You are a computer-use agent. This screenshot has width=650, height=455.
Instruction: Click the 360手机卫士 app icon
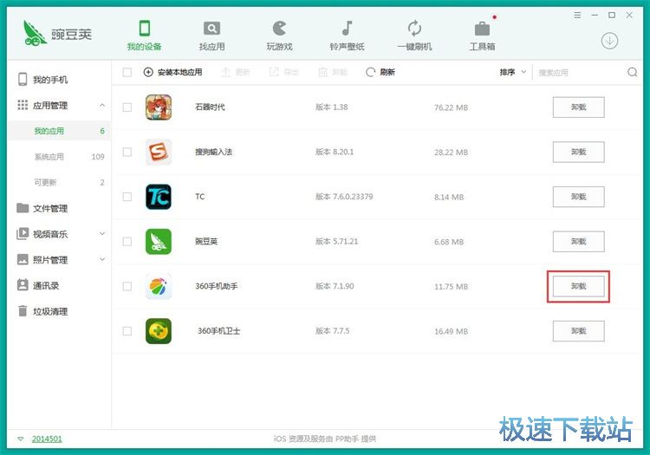tap(159, 331)
